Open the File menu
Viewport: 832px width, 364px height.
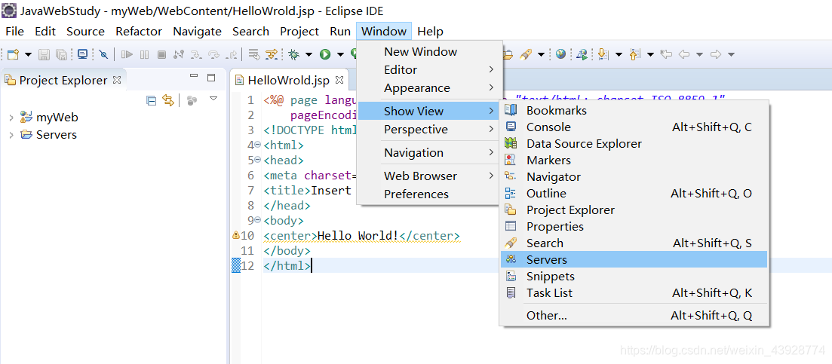pyautogui.click(x=15, y=31)
